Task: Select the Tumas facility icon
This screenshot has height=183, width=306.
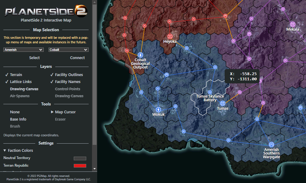Action: 223,103
